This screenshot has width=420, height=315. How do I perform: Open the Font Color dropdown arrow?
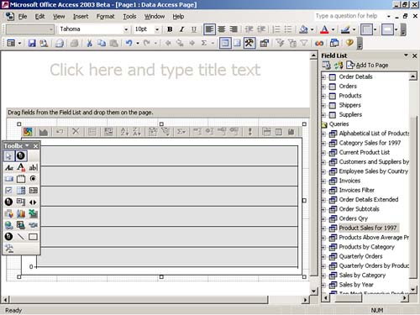tap(333, 29)
